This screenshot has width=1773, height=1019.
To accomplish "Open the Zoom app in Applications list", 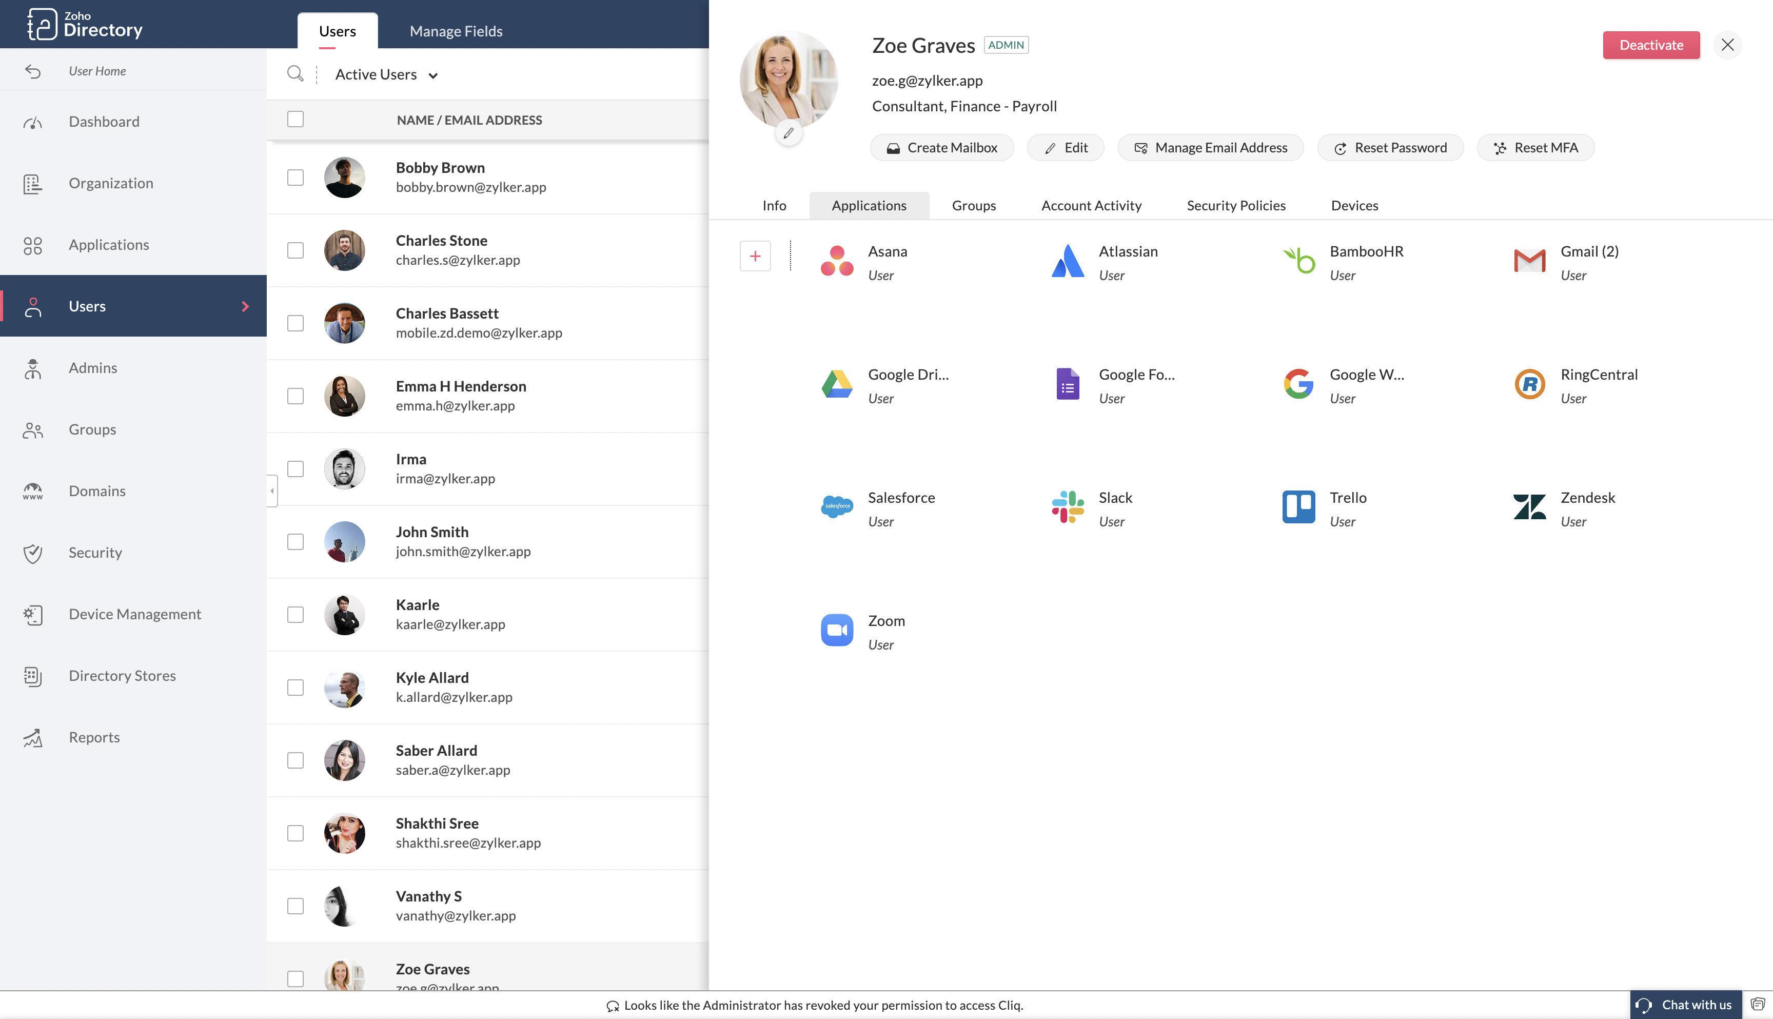I will point(837,629).
